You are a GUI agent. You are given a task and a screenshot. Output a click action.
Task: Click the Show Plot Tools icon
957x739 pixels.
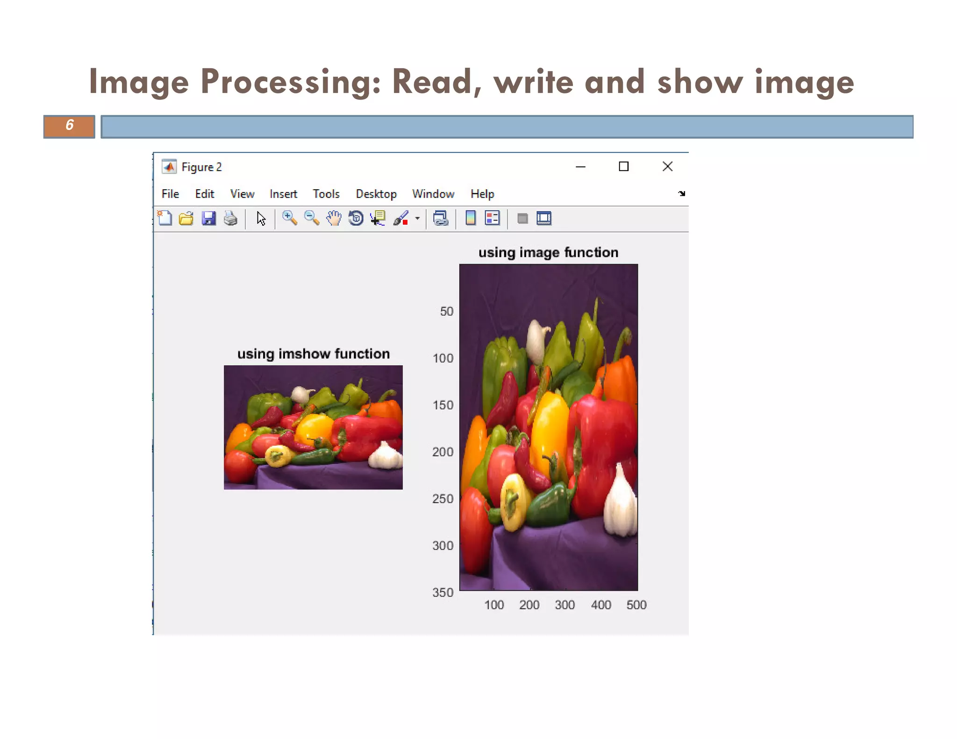[x=544, y=218]
